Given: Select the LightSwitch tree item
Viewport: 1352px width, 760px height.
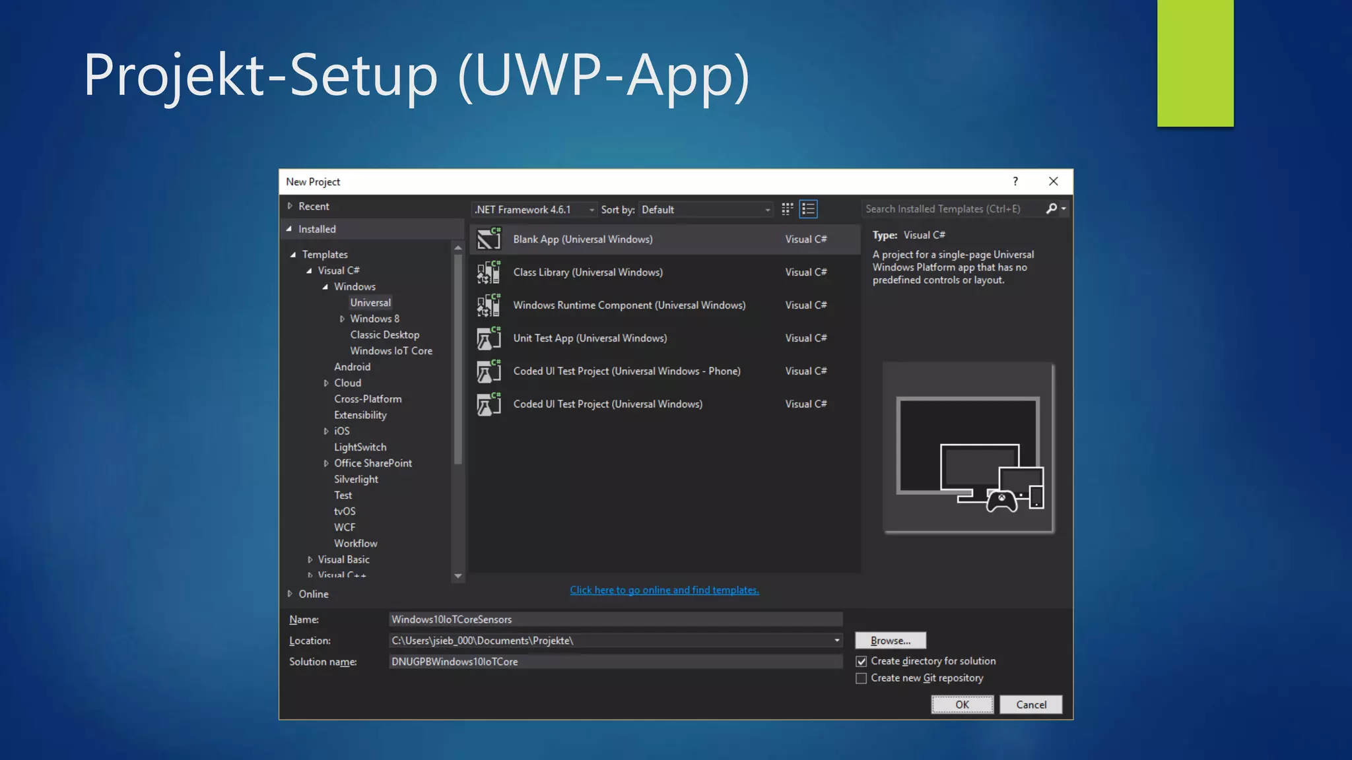Looking at the screenshot, I should (x=360, y=447).
